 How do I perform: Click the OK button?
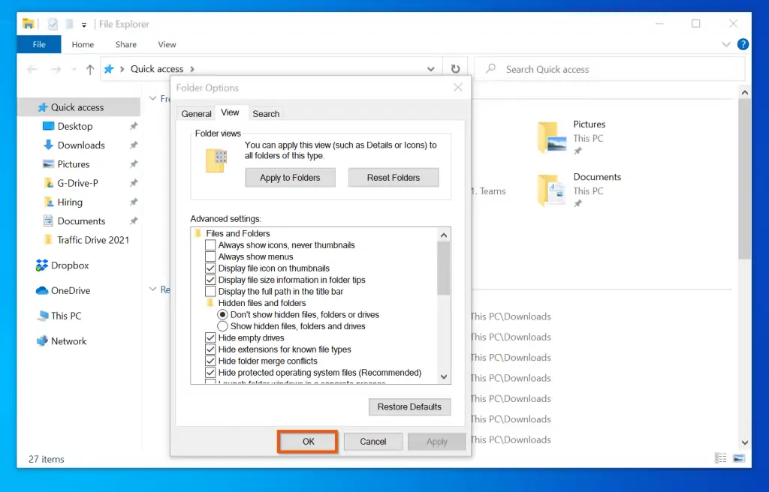point(307,441)
